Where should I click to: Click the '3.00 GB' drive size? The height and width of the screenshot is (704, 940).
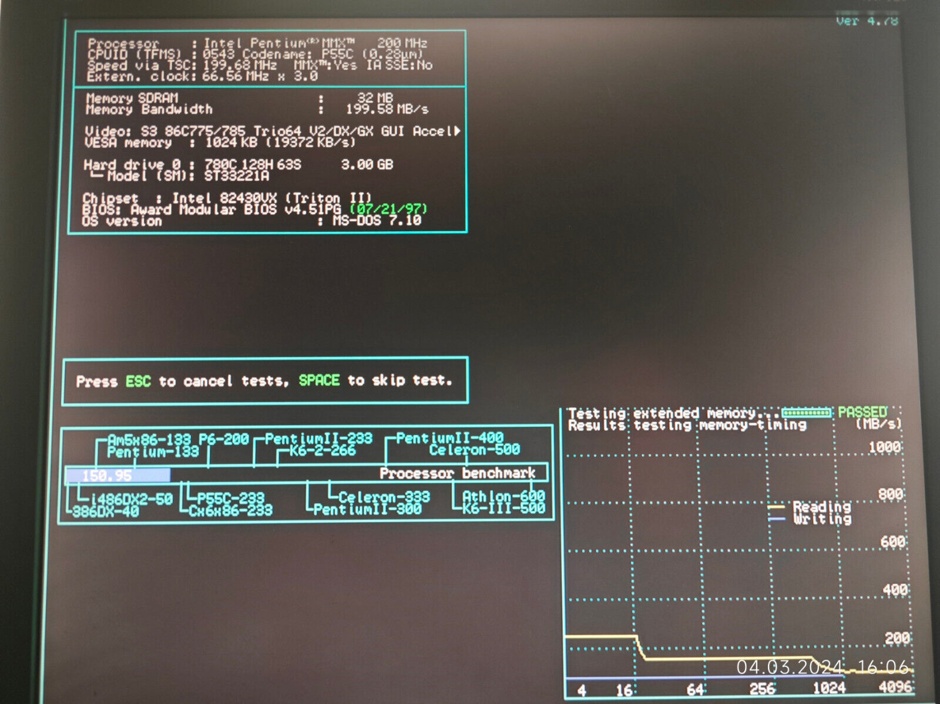click(367, 164)
